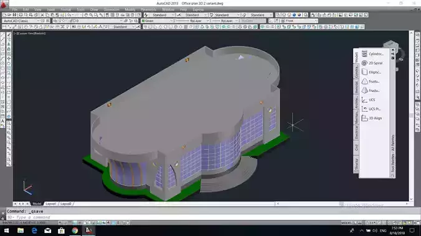Screen dimensions: 421x236
Task: Open the Modify menu
Action: coord(130,9)
